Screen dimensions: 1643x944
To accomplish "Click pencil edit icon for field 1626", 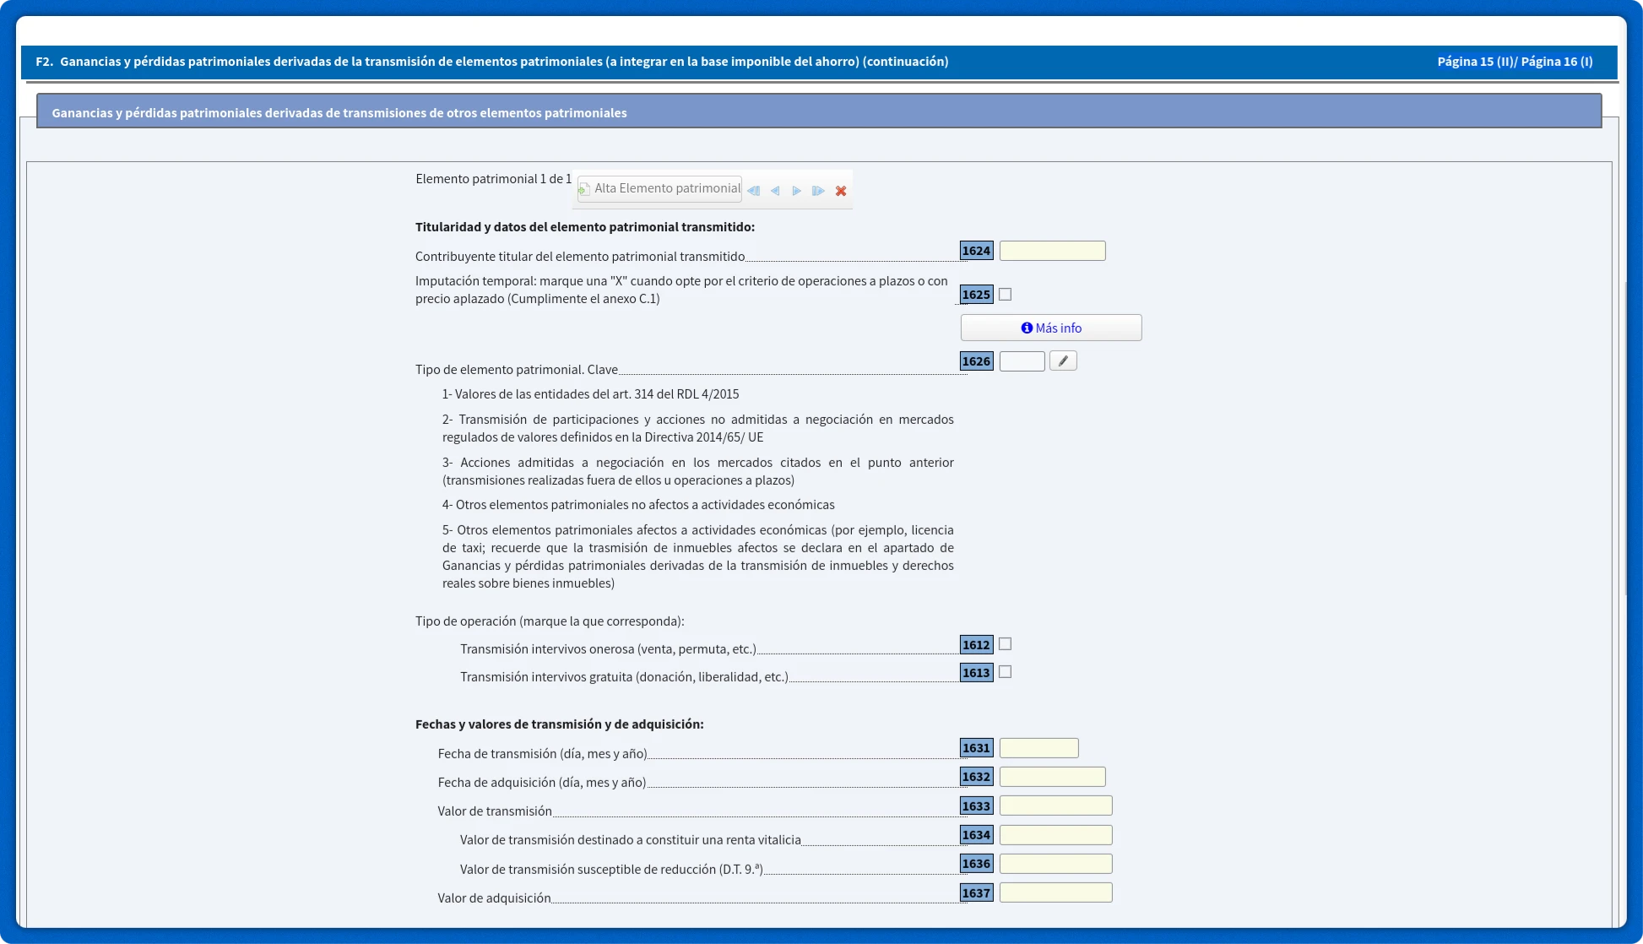I will [x=1063, y=361].
